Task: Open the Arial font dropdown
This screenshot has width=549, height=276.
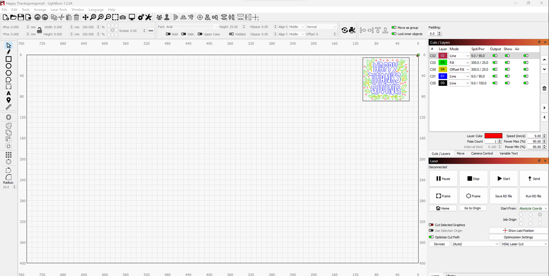Action: click(192, 27)
